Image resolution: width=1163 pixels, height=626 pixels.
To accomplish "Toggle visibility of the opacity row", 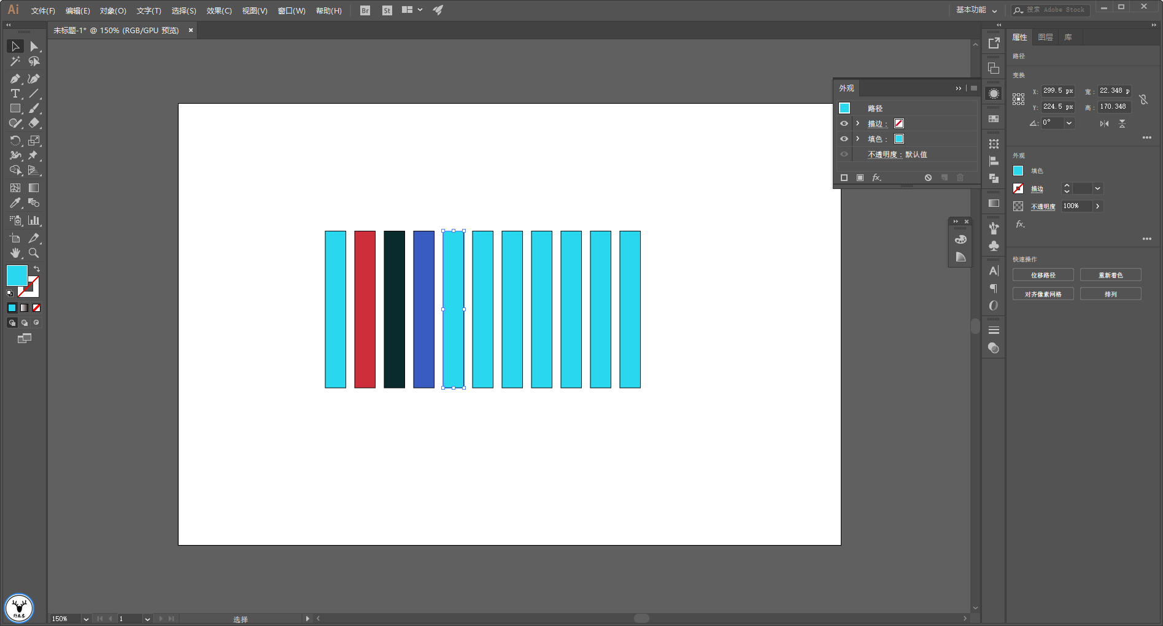I will 844,154.
